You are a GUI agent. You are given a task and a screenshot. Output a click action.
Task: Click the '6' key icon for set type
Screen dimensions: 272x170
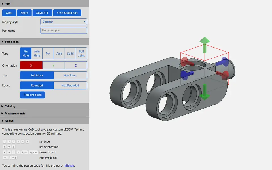27,141
